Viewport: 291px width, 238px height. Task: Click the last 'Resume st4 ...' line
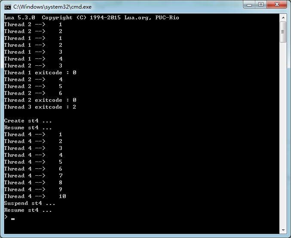tap(28, 210)
